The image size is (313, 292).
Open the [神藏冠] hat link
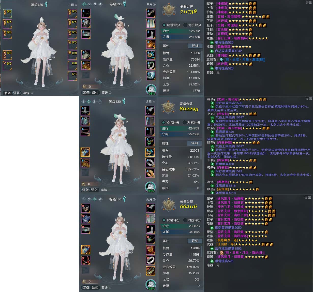[222, 4]
